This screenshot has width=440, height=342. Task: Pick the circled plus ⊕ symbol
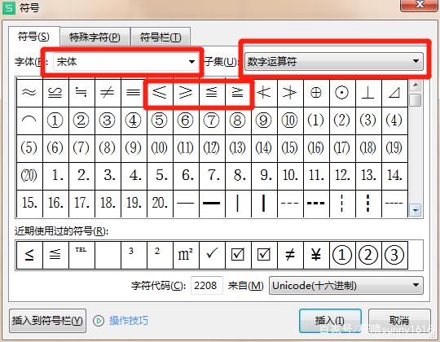[x=316, y=93]
